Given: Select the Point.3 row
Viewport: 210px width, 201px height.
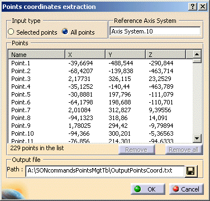Looking at the screenshot, I should (101, 79).
